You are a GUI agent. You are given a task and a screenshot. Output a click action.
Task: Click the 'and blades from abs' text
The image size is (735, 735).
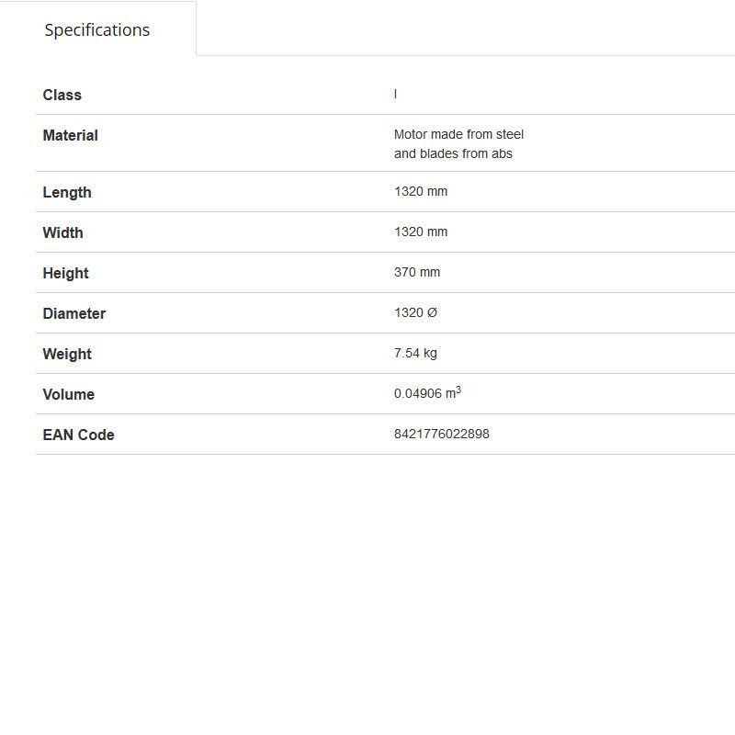453,153
